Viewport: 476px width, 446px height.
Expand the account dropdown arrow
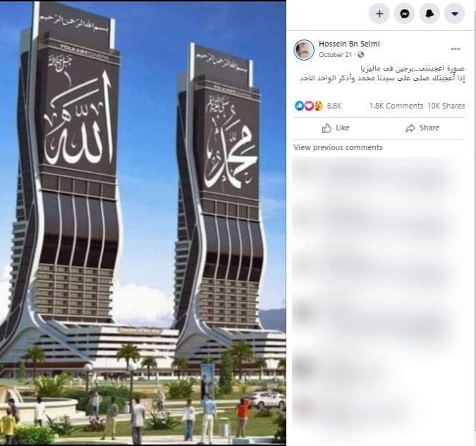(x=454, y=13)
